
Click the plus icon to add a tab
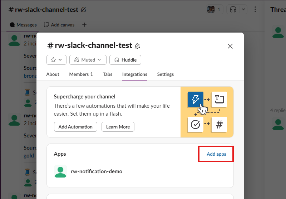click(84, 25)
